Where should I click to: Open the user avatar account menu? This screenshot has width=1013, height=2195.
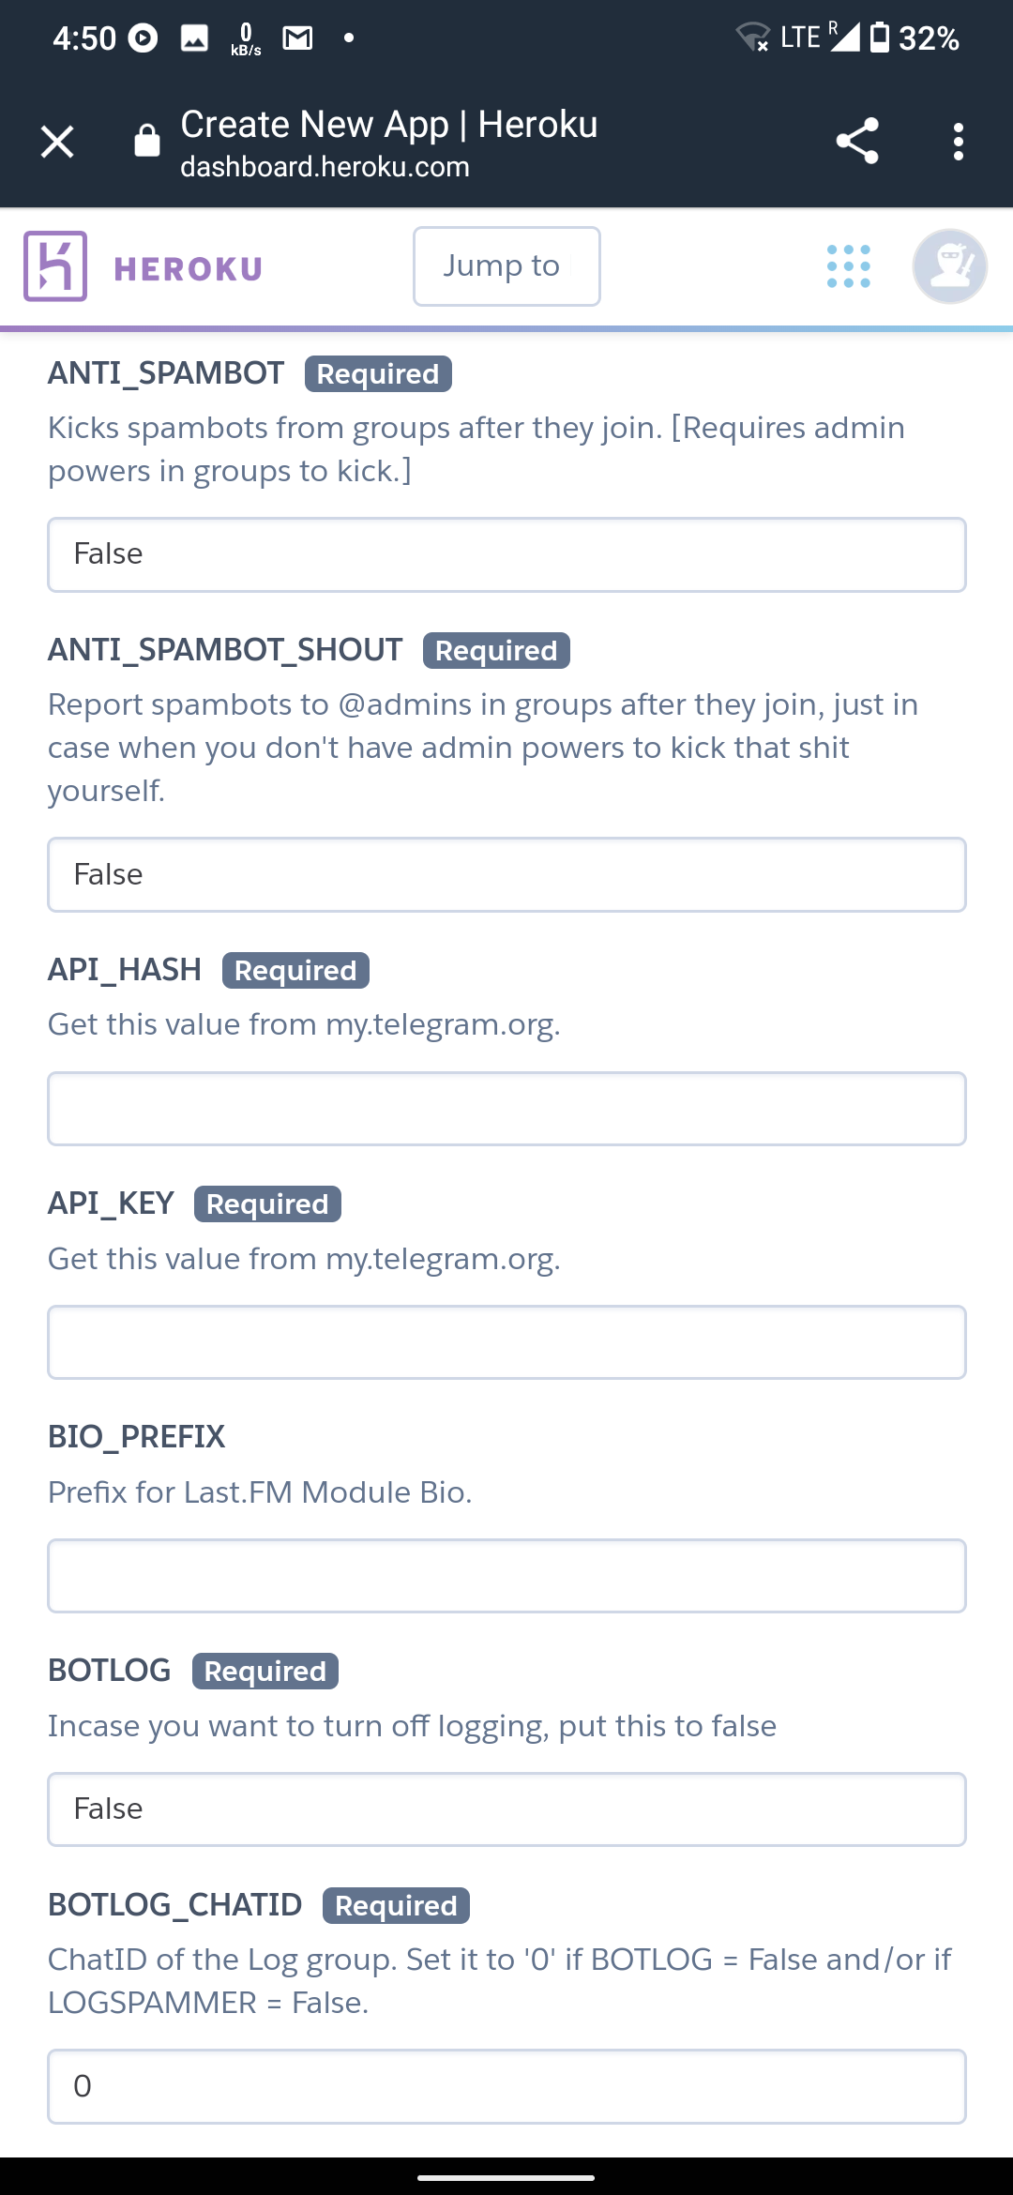(x=949, y=266)
